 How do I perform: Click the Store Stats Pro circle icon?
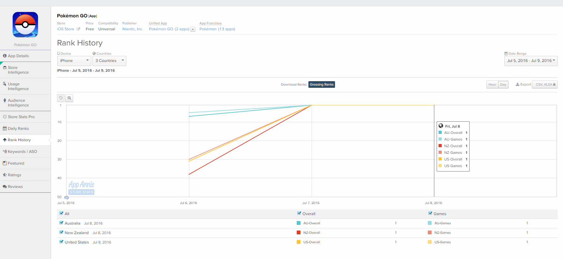coord(5,117)
